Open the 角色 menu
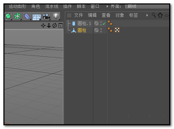The width and height of the screenshot is (174, 129). [36, 6]
